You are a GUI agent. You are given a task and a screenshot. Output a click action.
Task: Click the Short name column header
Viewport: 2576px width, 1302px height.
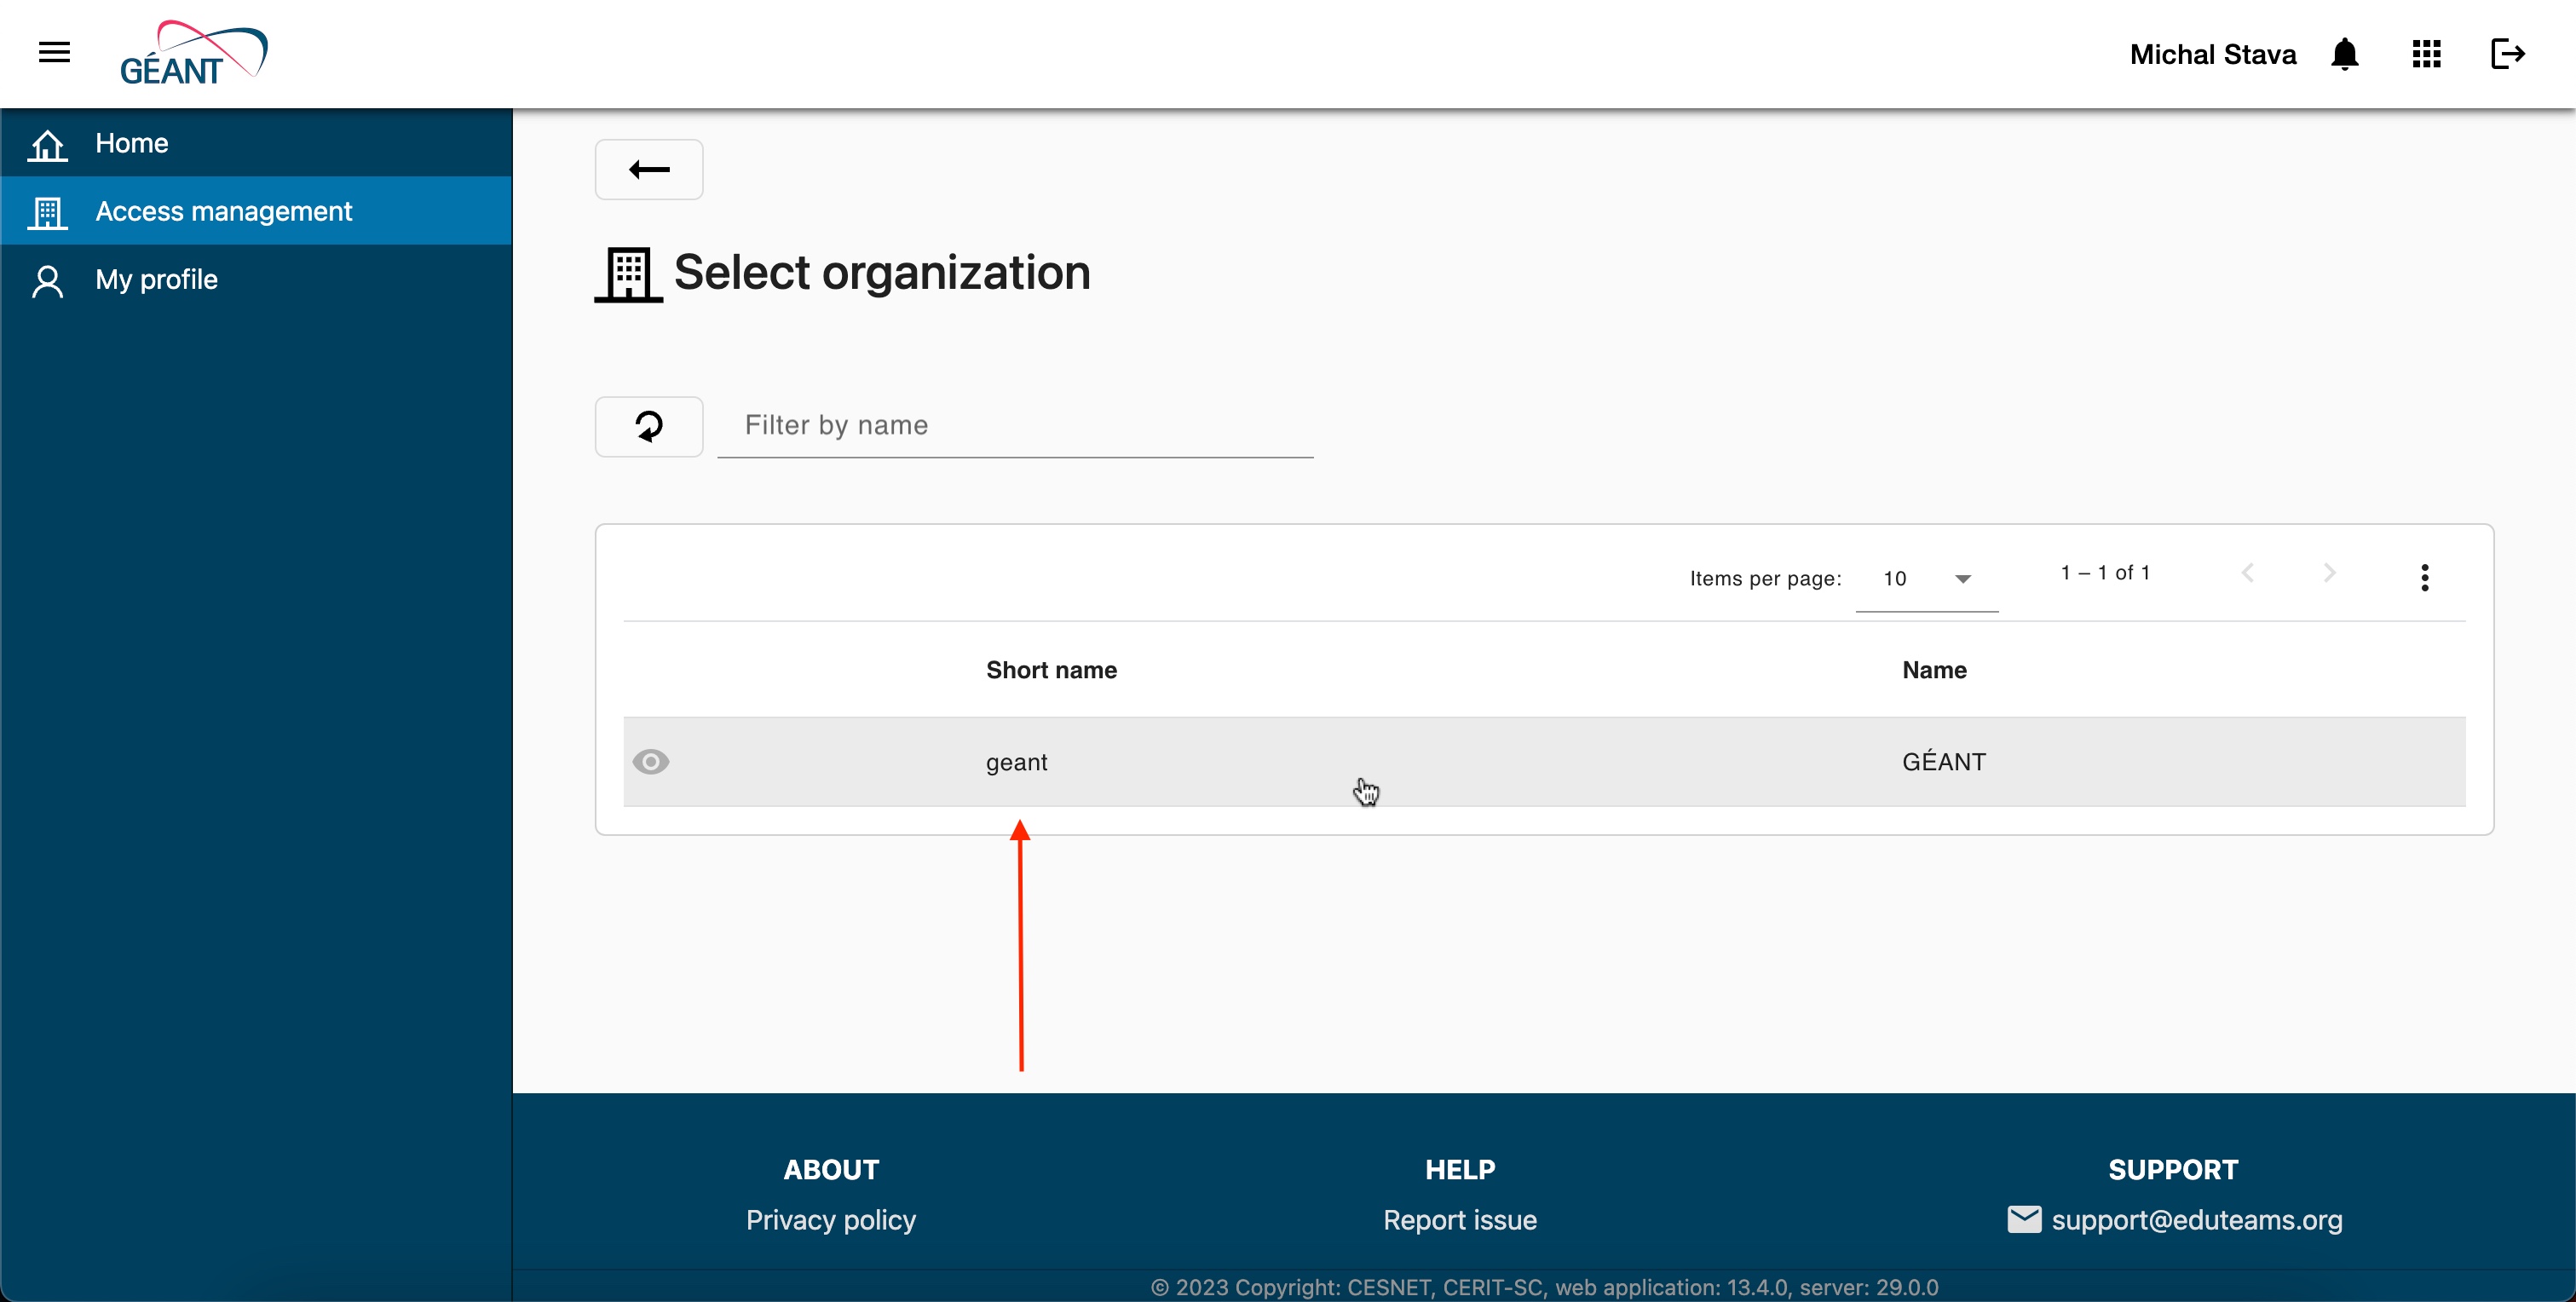coord(1051,669)
